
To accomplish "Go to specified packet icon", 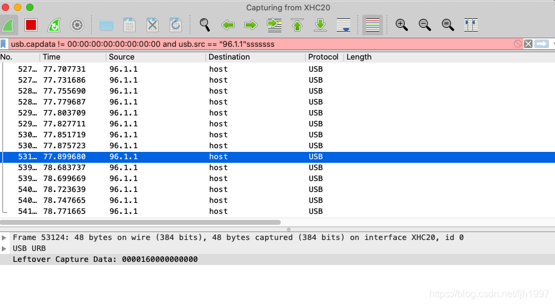I will (274, 25).
